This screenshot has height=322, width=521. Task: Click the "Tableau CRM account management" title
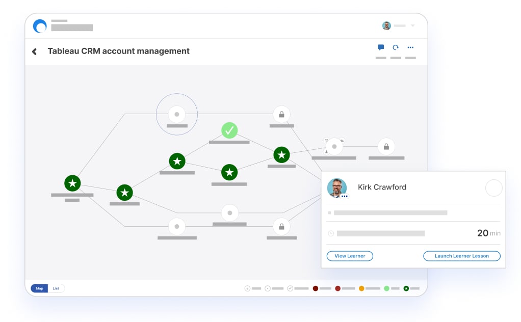point(118,51)
